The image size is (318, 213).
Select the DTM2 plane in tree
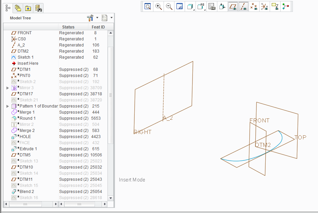[x=23, y=51]
